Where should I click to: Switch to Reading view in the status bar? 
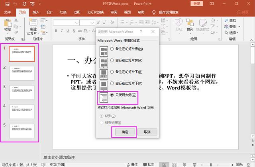pyautogui.click(x=184, y=165)
